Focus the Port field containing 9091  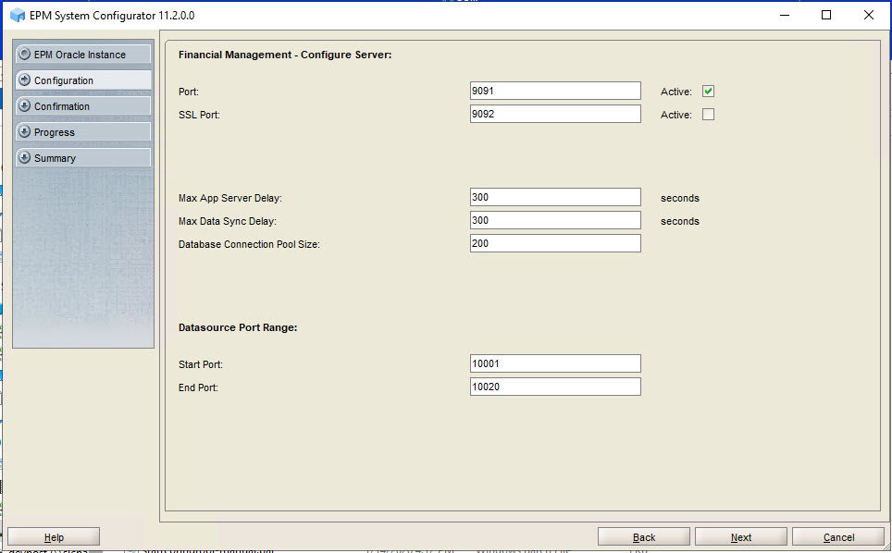coord(555,91)
